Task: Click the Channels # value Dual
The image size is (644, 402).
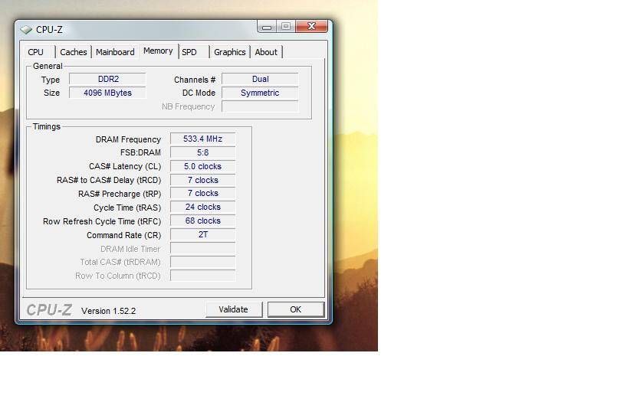Action: [260, 79]
